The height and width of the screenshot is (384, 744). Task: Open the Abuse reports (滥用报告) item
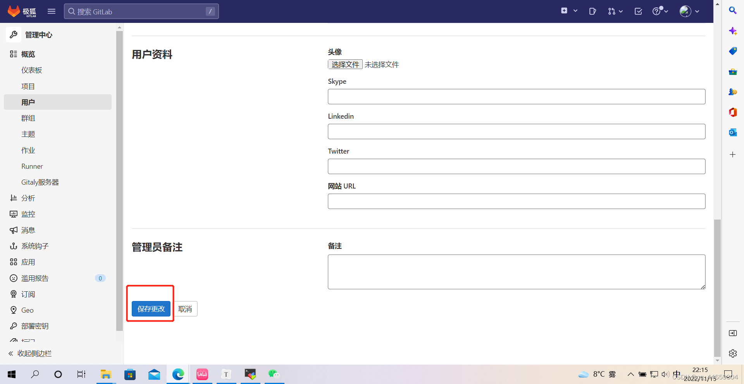click(x=58, y=278)
